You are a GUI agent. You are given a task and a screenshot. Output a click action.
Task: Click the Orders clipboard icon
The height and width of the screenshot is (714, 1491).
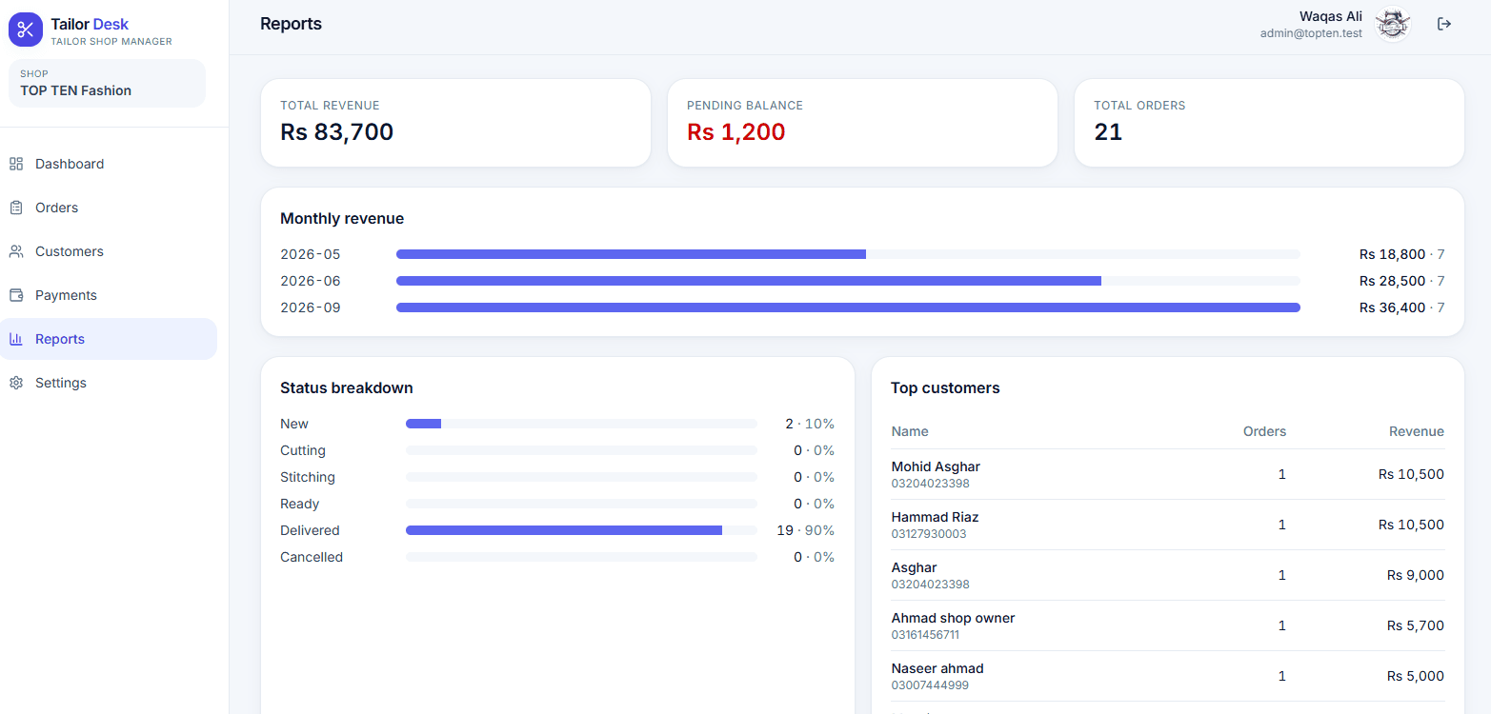click(x=16, y=208)
